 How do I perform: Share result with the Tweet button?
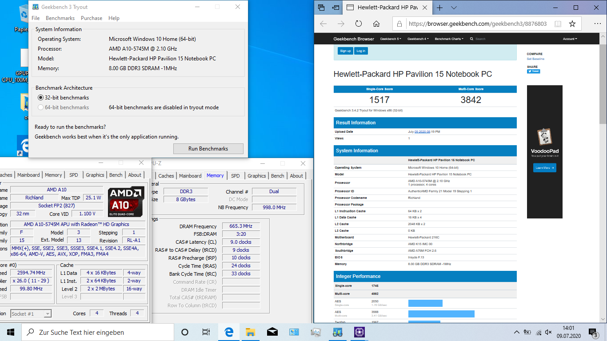pyautogui.click(x=533, y=71)
